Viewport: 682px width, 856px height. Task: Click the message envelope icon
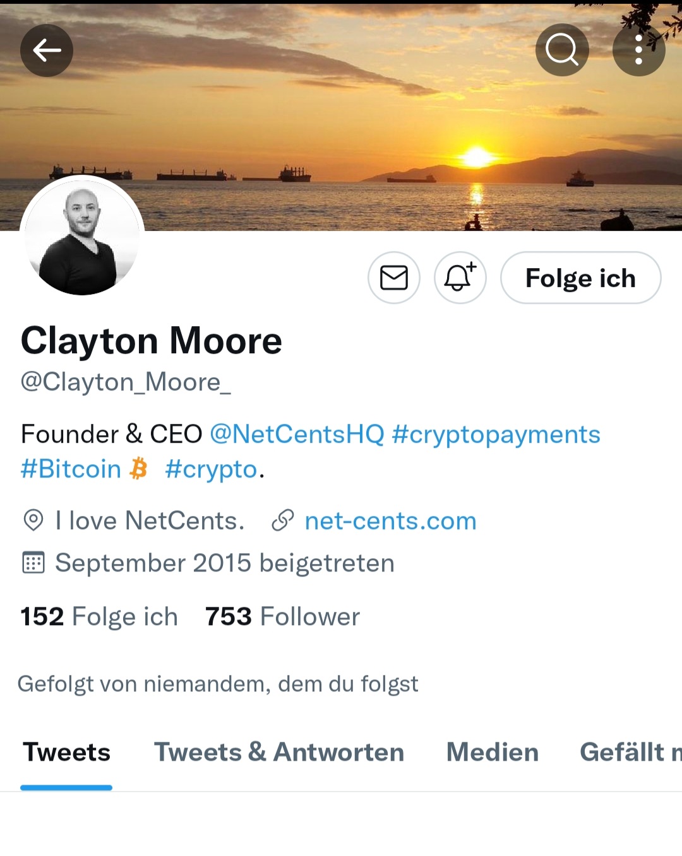click(x=393, y=278)
